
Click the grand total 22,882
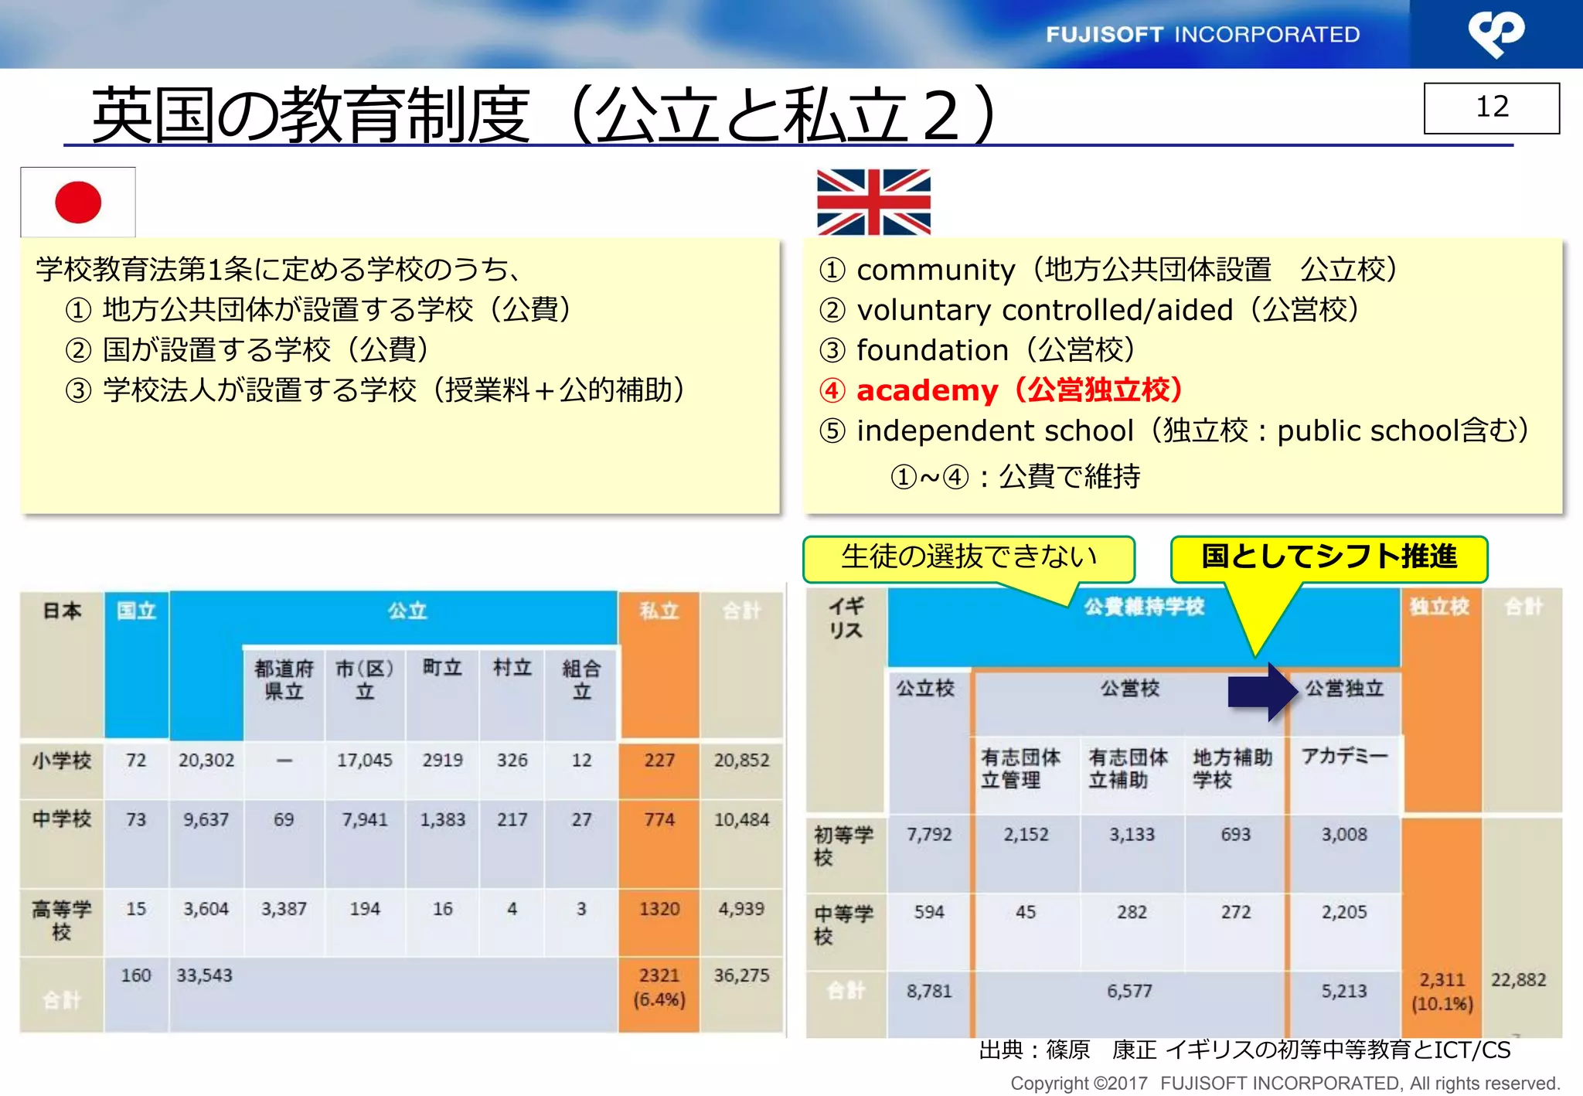[1518, 980]
